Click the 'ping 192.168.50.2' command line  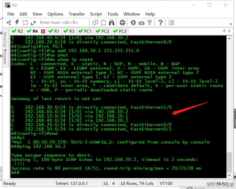[39, 147]
